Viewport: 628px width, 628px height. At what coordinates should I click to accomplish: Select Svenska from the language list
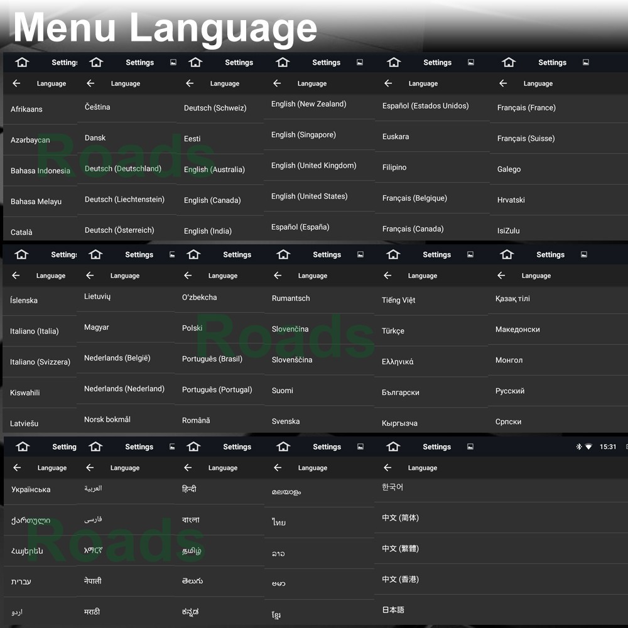coord(286,421)
